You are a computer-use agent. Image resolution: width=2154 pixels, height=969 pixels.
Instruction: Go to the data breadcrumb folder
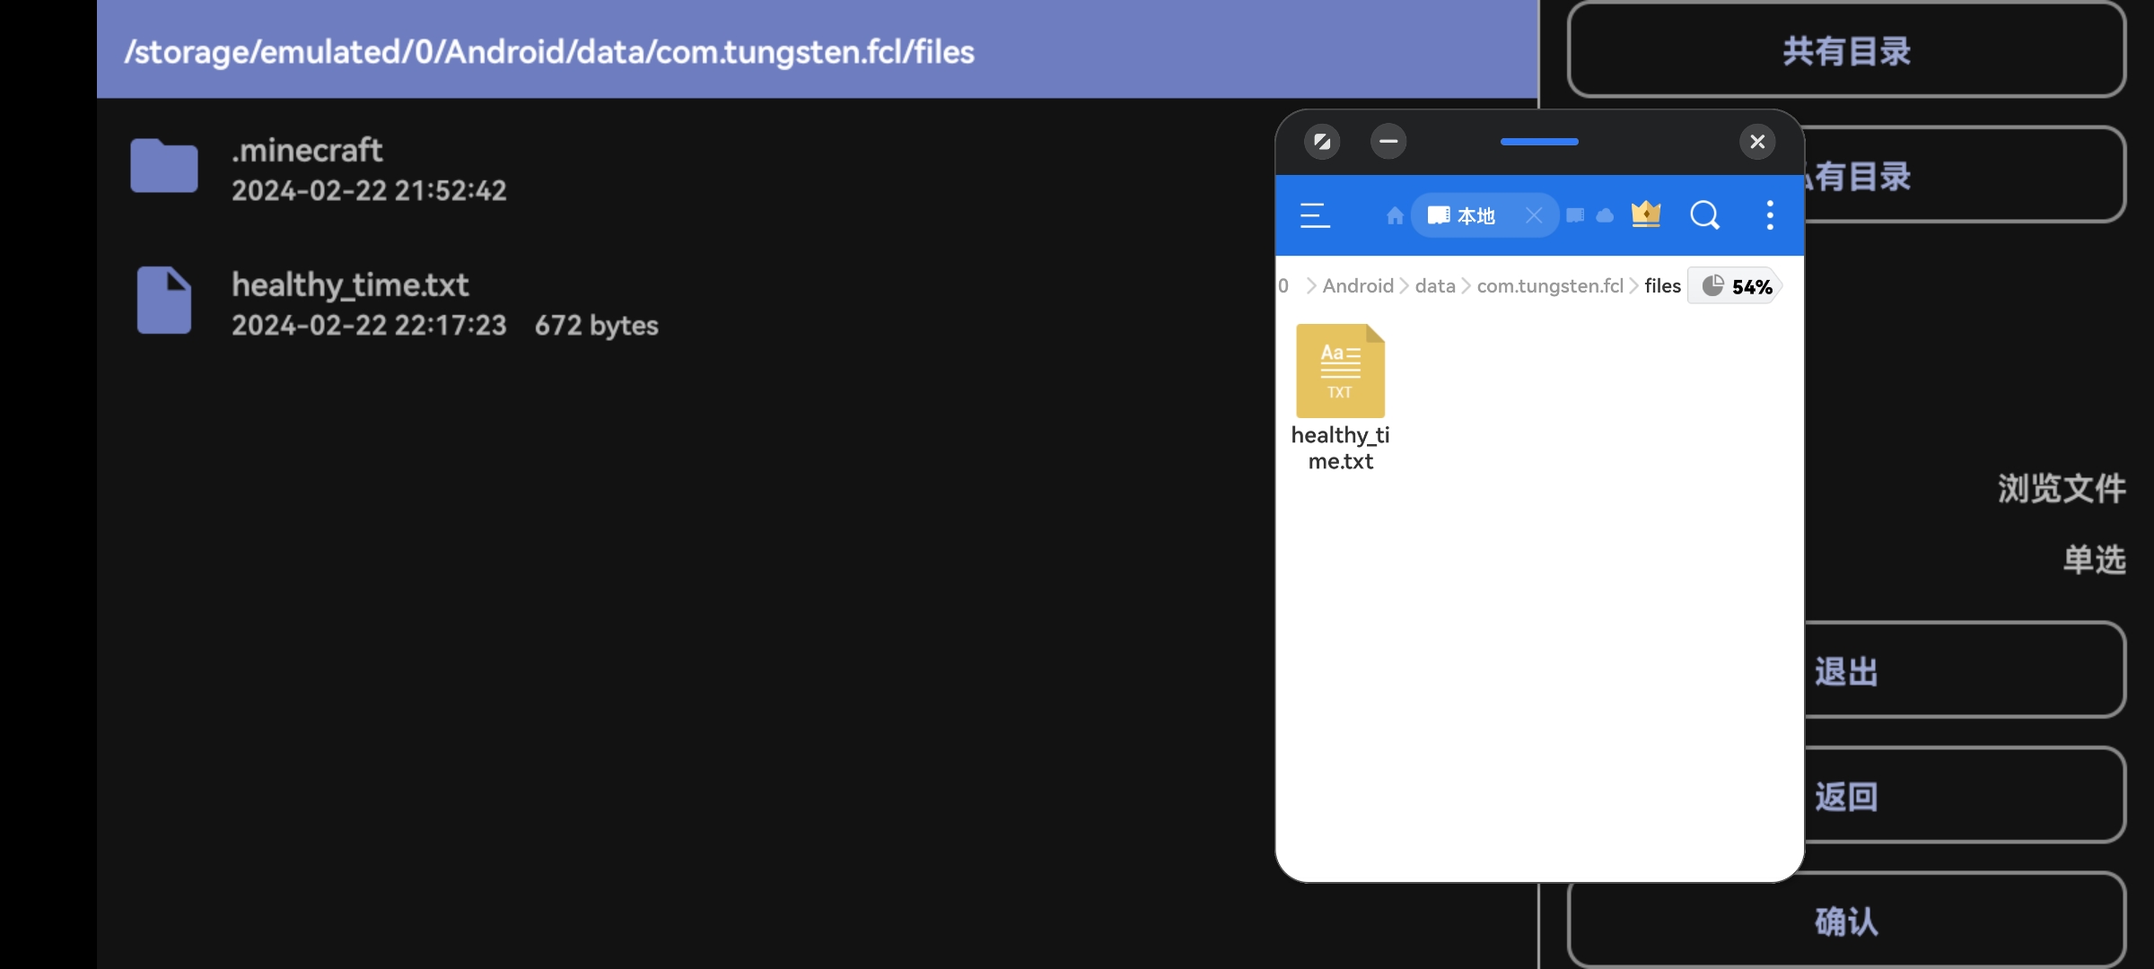1434,286
